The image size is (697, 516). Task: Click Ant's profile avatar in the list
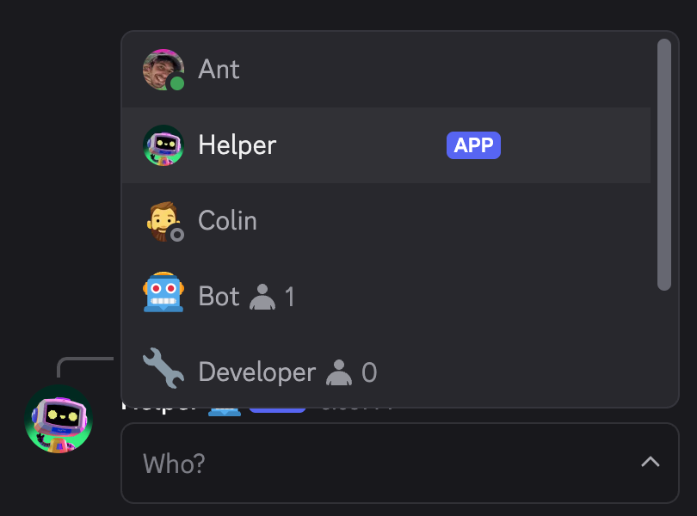pos(163,70)
